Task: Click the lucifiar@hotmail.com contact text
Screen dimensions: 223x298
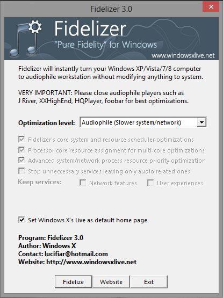Action: click(x=76, y=254)
